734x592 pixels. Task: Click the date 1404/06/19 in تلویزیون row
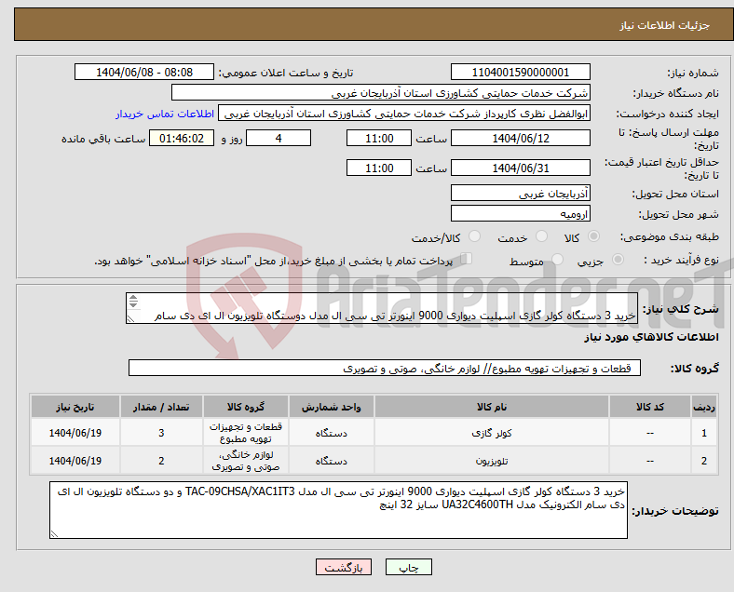coord(75,461)
